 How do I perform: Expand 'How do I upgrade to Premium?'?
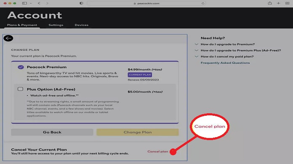click(228, 44)
